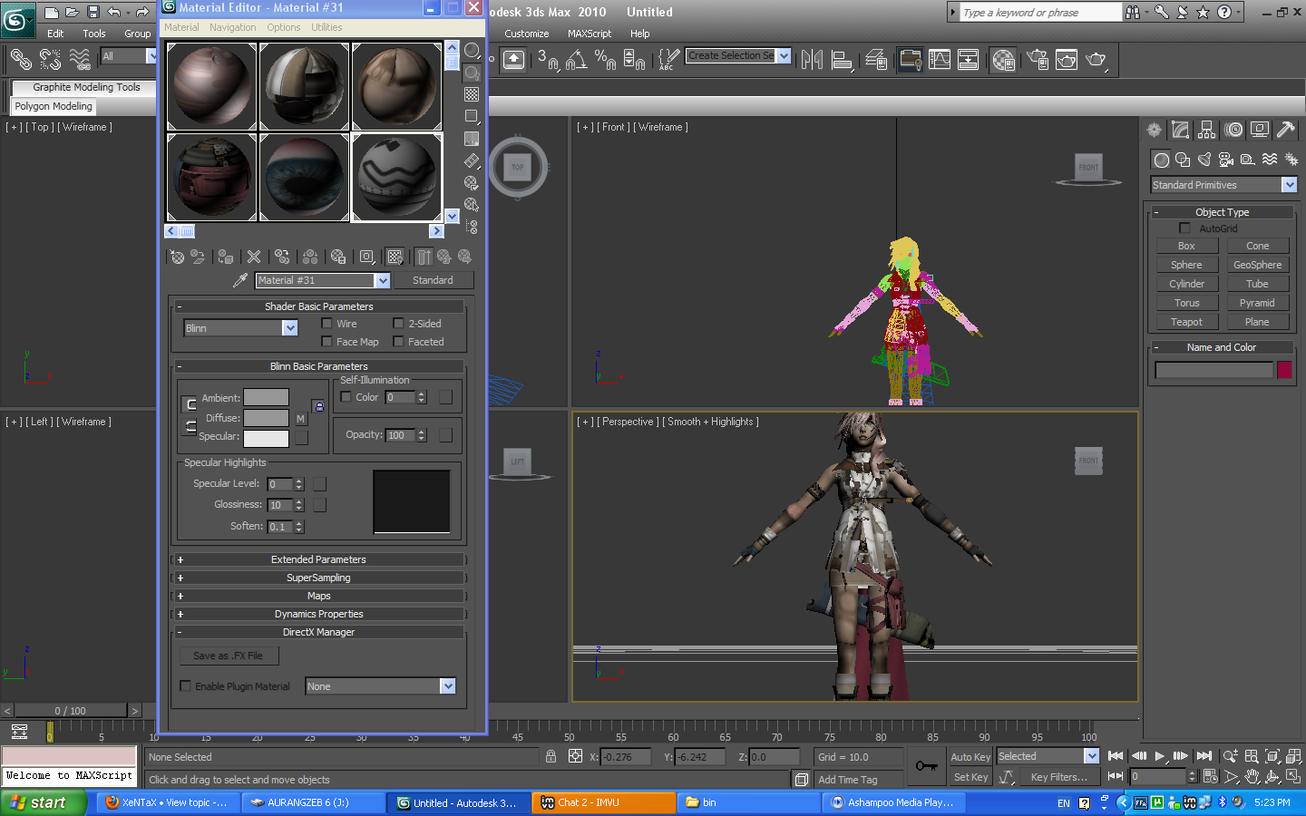Click the Put to Library icon
The height and width of the screenshot is (816, 1306).
coord(338,257)
